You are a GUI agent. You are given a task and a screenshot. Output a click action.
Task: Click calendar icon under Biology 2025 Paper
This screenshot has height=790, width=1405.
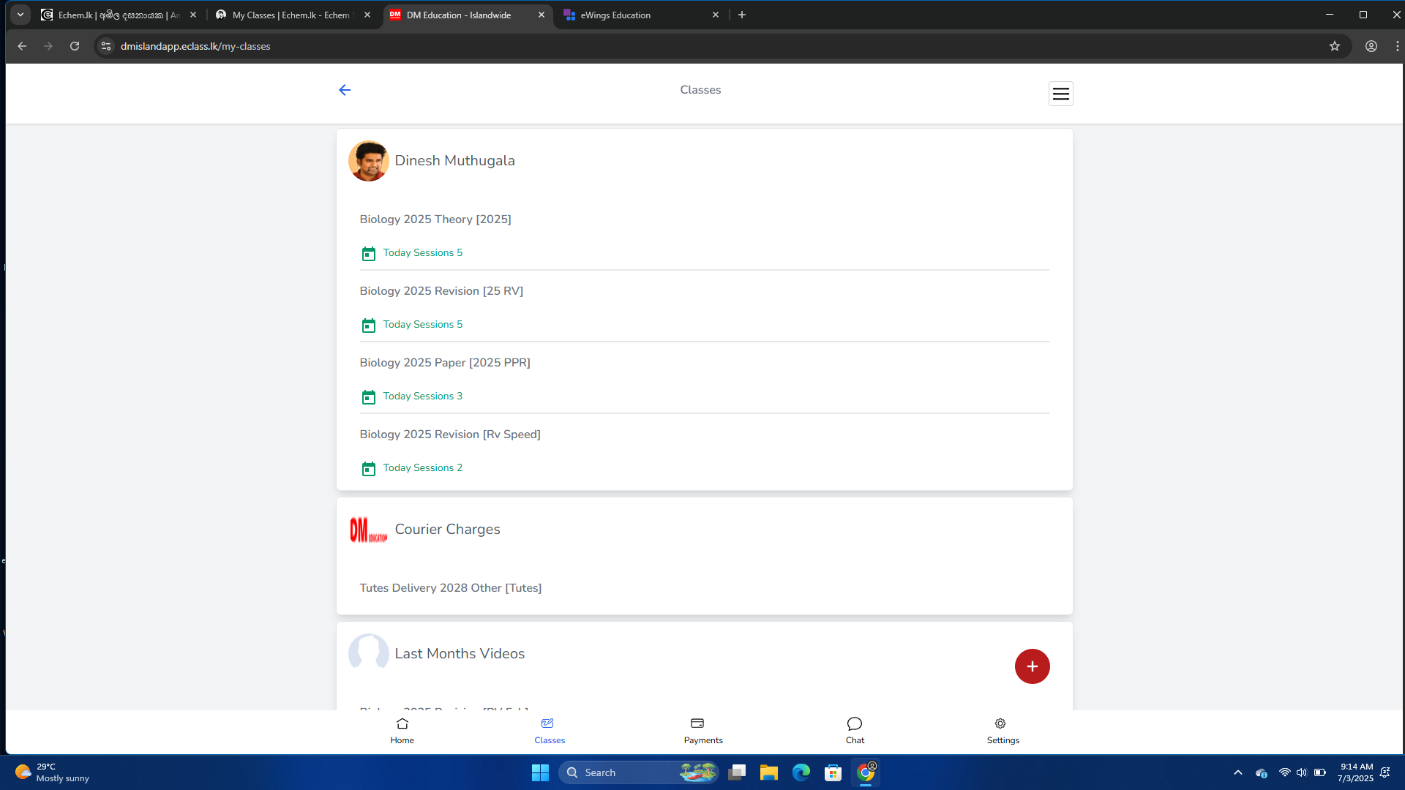coord(369,396)
